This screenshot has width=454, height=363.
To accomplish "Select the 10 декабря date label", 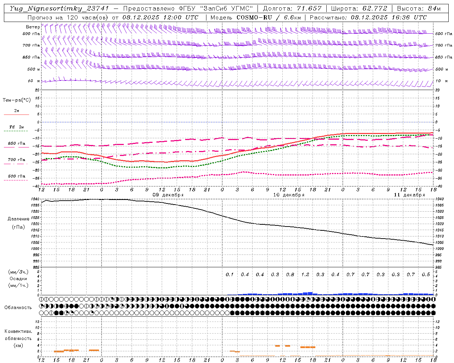I will point(289,195).
